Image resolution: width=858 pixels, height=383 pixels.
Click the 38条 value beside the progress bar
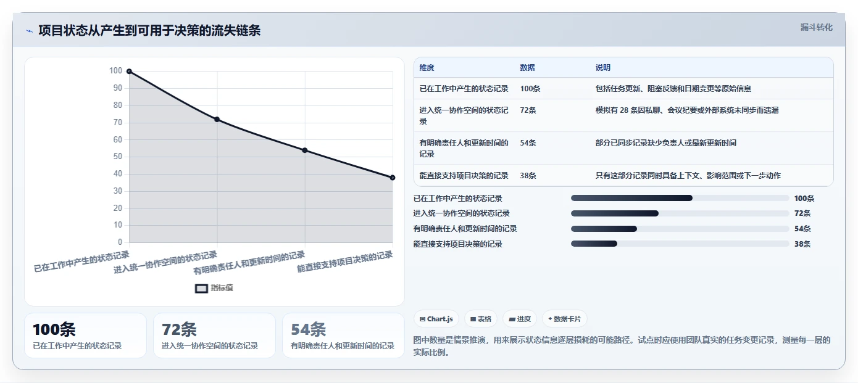802,244
